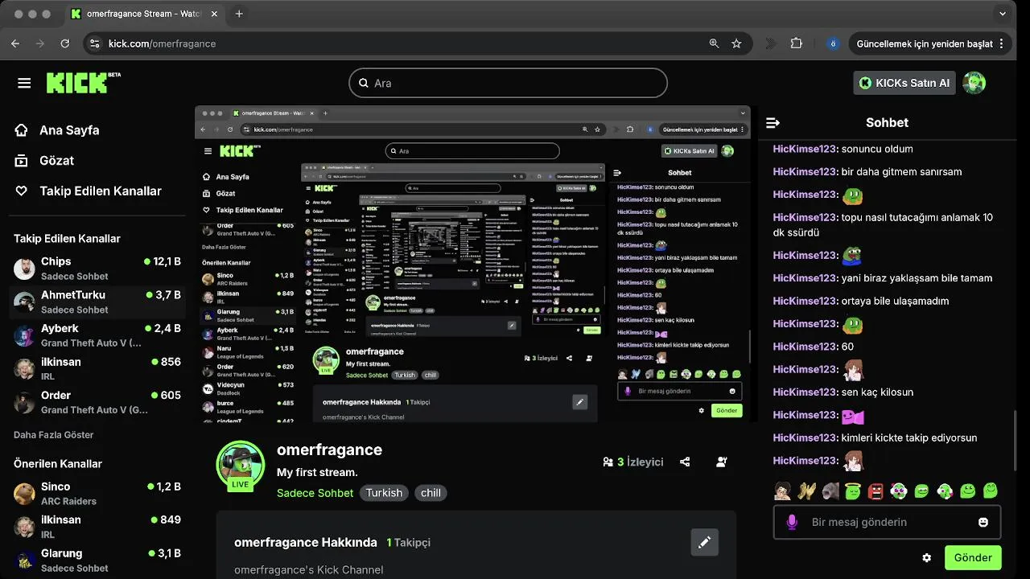This screenshot has width=1030, height=579.
Task: Click the Ara search field
Action: (509, 83)
